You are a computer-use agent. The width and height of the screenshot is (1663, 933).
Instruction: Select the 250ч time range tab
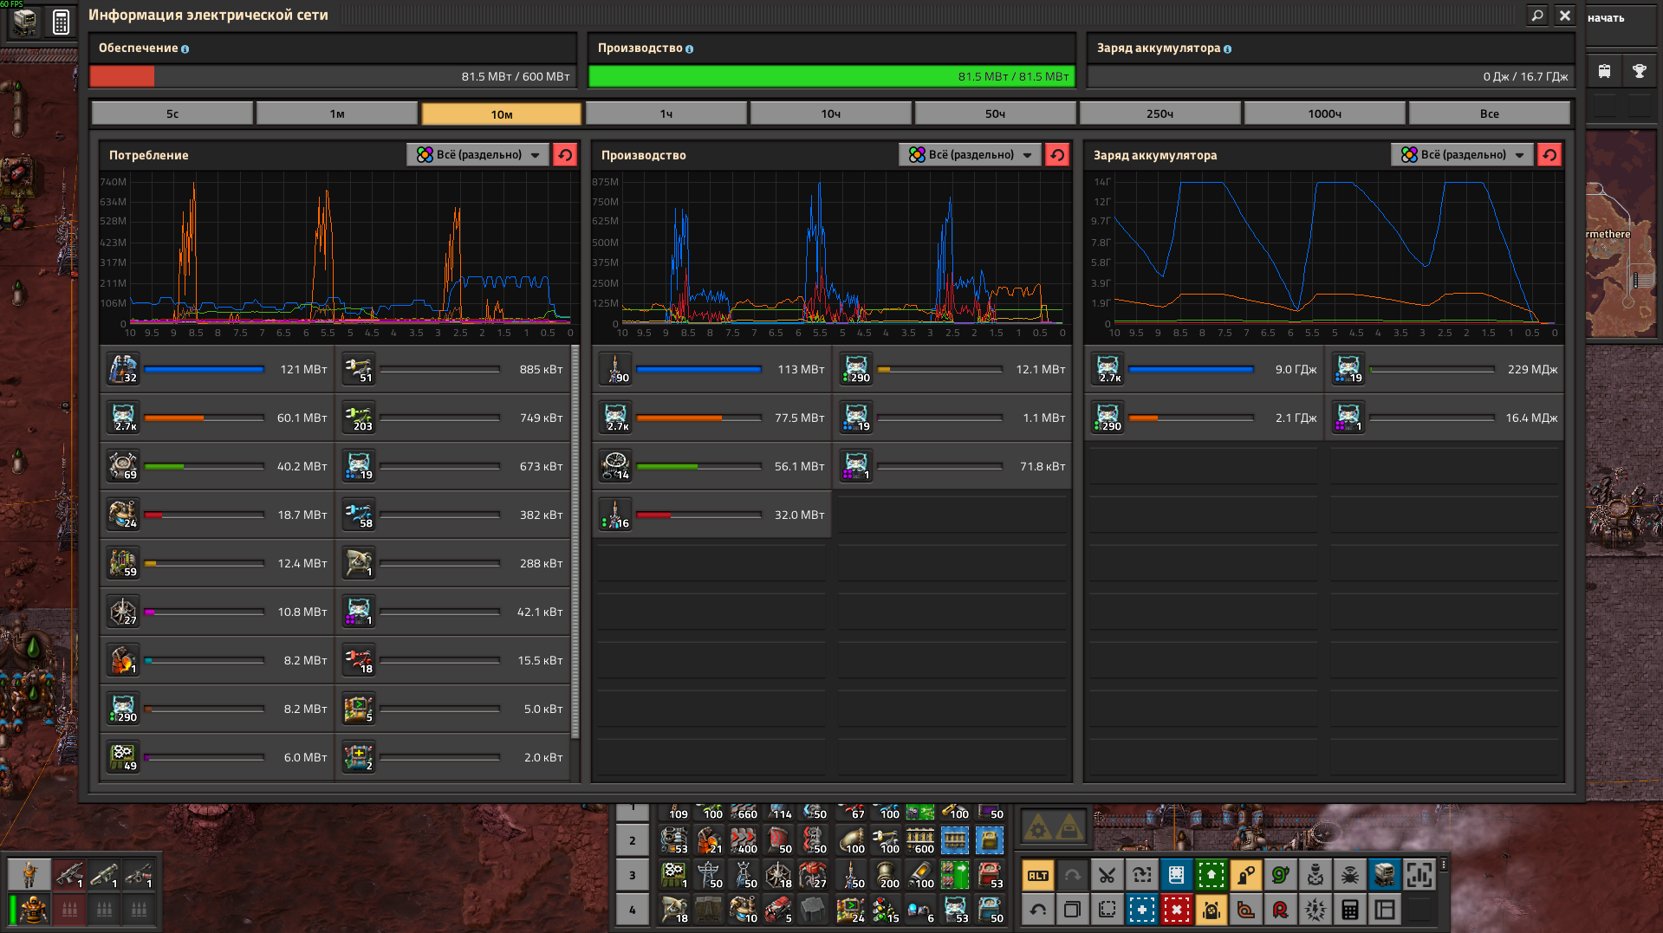(1160, 113)
